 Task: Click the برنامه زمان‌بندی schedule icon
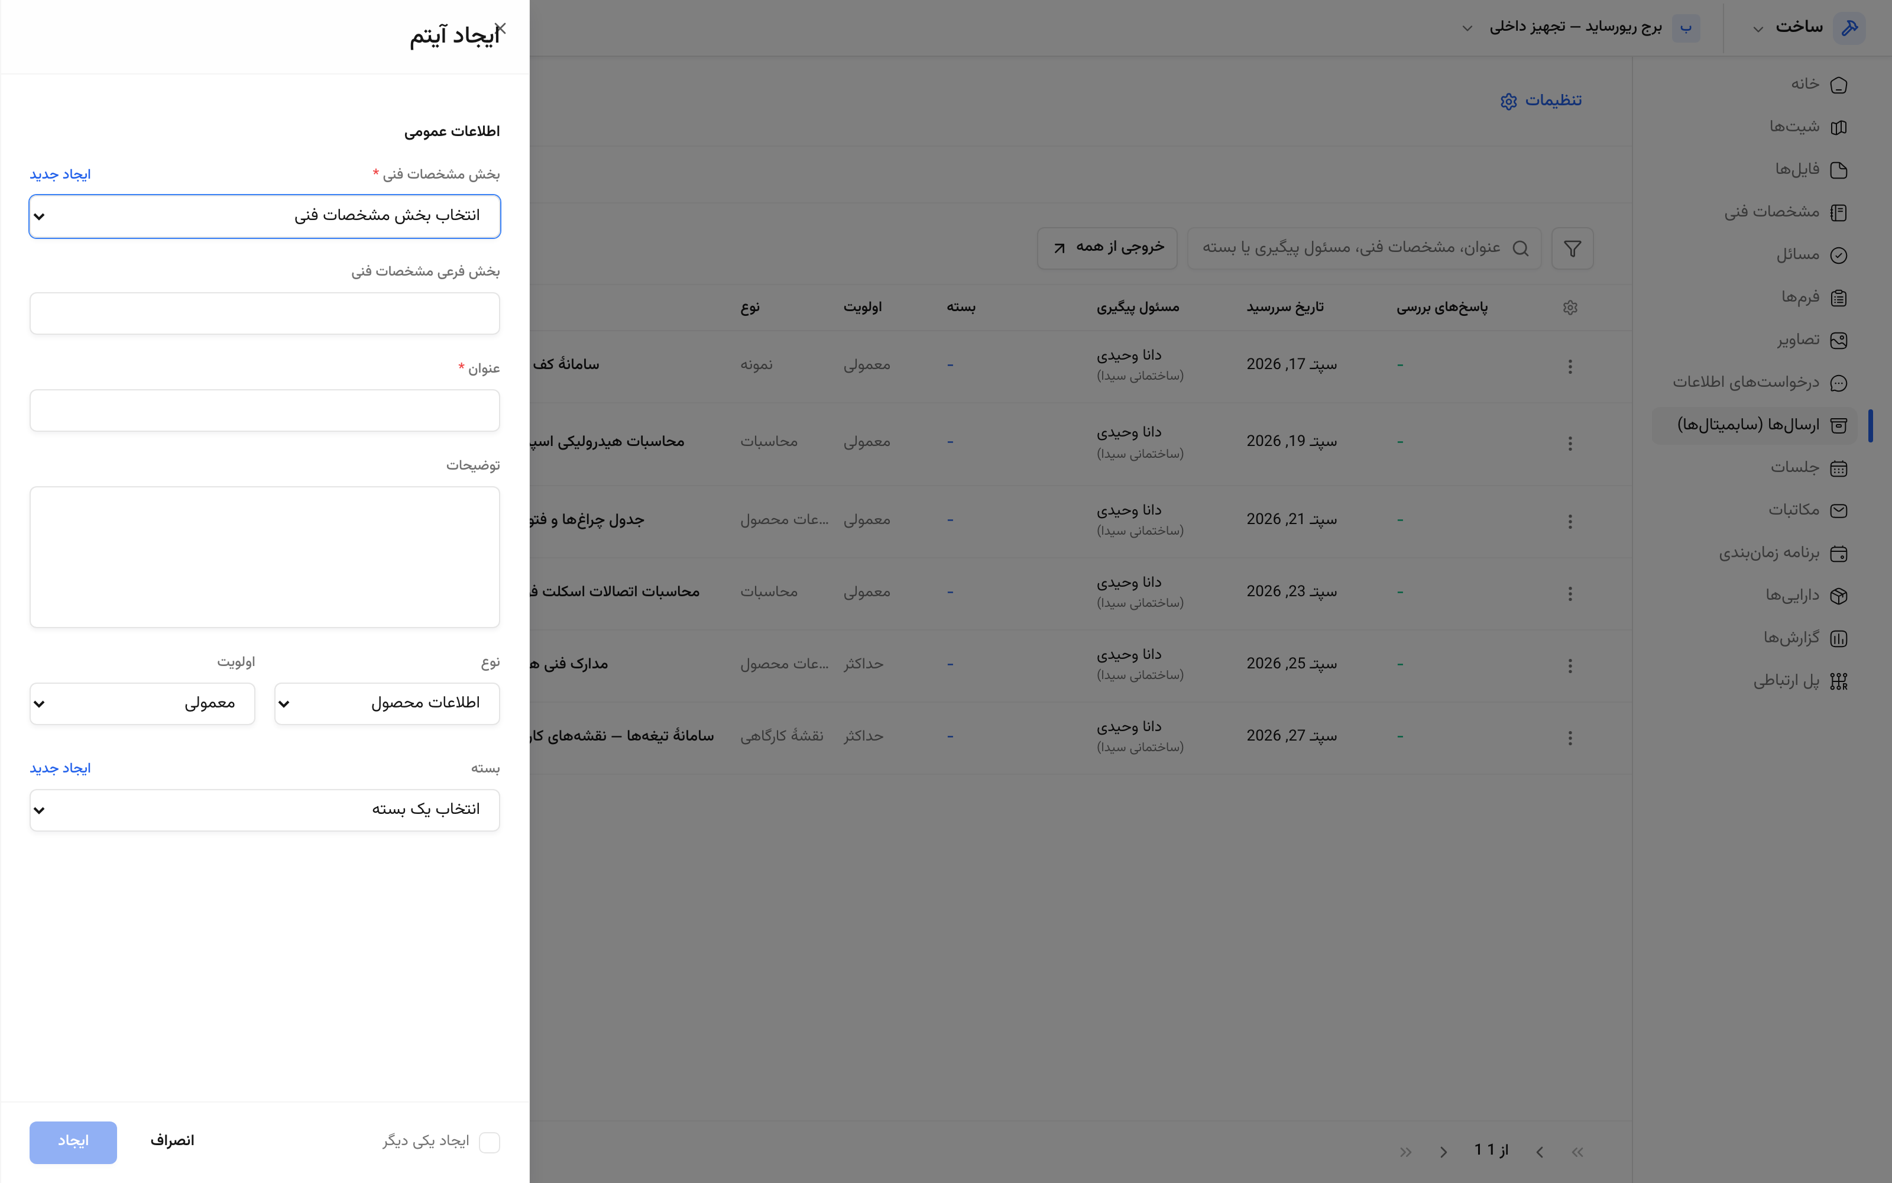point(1839,553)
